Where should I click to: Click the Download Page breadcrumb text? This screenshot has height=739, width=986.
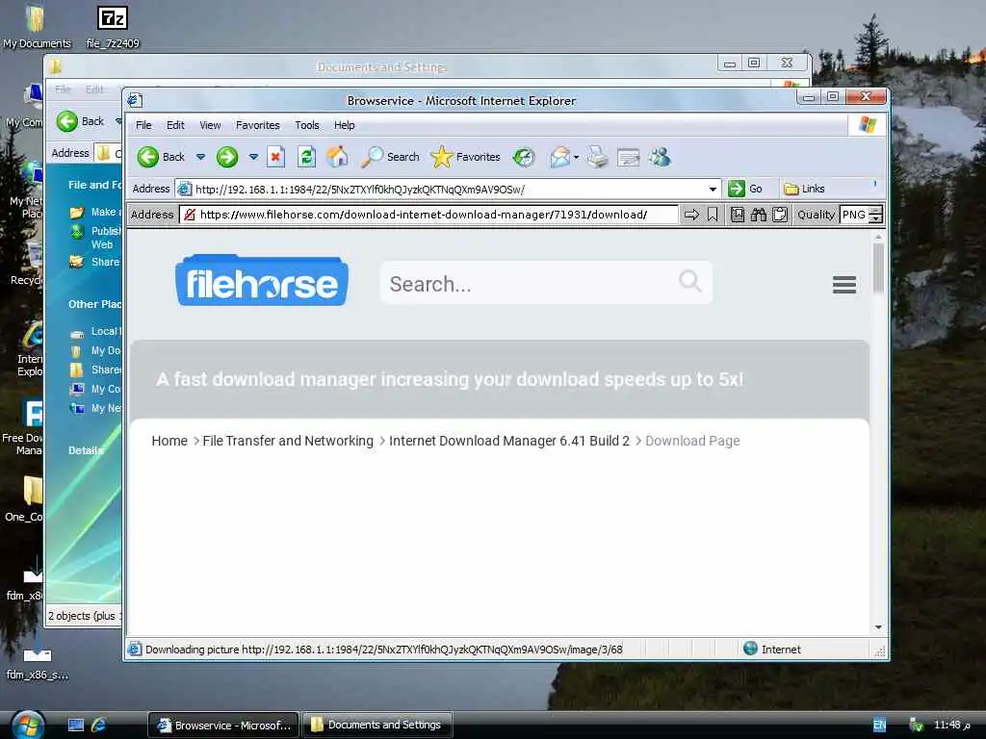point(692,441)
